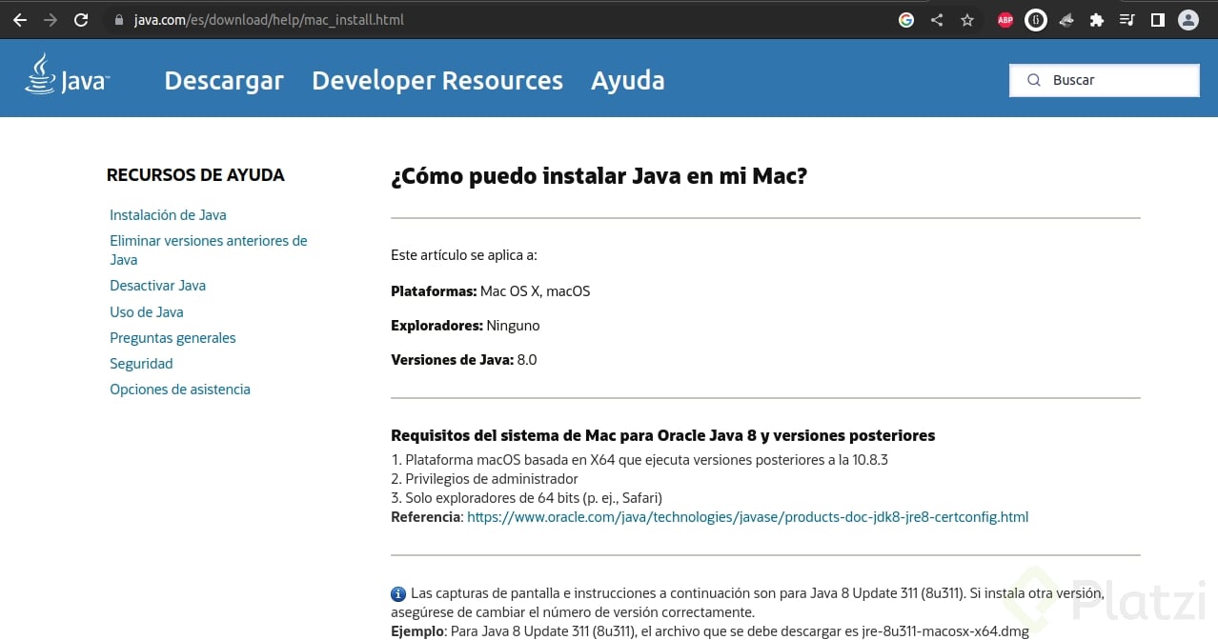Click the blue info icon beside 'Las capturas'

[398, 593]
